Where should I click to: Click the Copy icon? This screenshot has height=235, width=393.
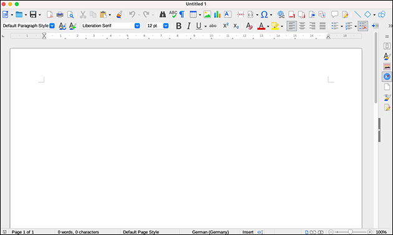pyautogui.click(x=93, y=14)
